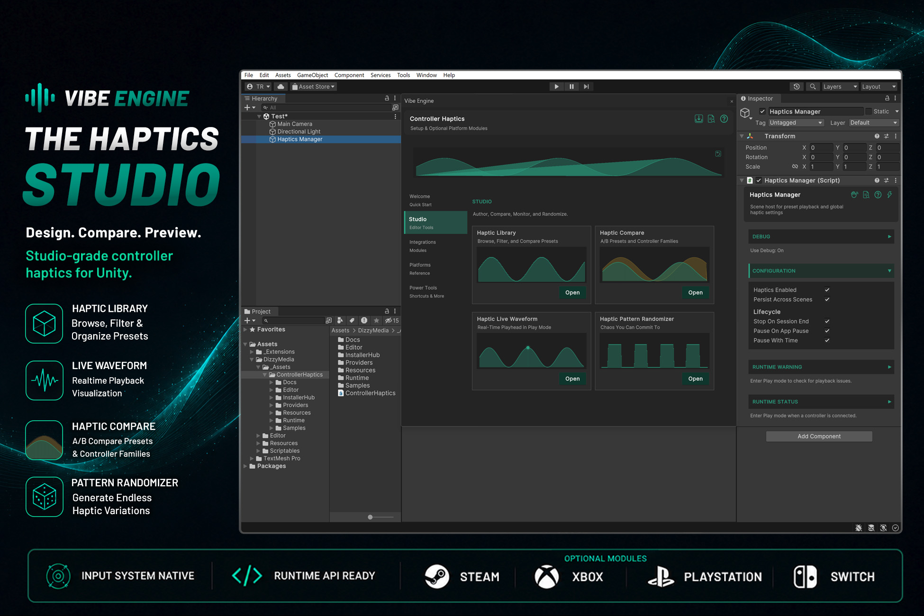Viewport: 924px width, 616px height.
Task: Collapse the Transform component foldout
Action: [742, 136]
